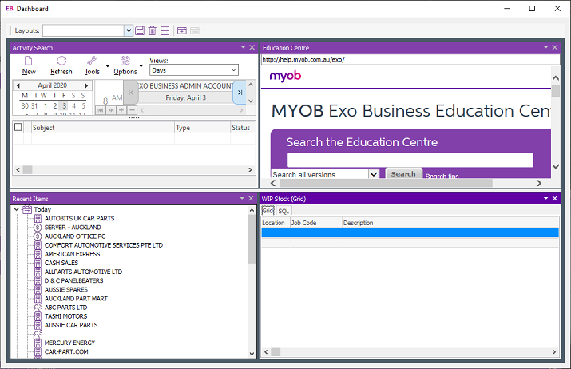Image resolution: width=571 pixels, height=369 pixels.
Task: Open CASH SALES recent item
Action: [61, 263]
